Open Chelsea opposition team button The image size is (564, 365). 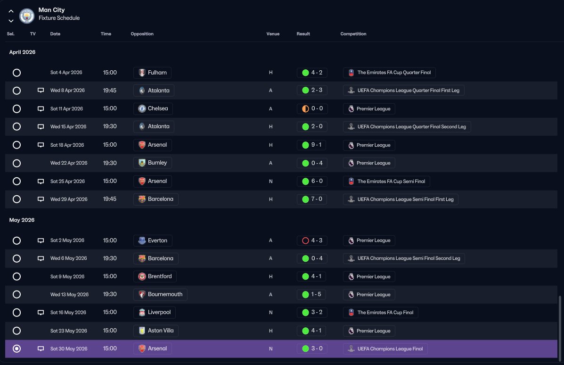pos(153,109)
